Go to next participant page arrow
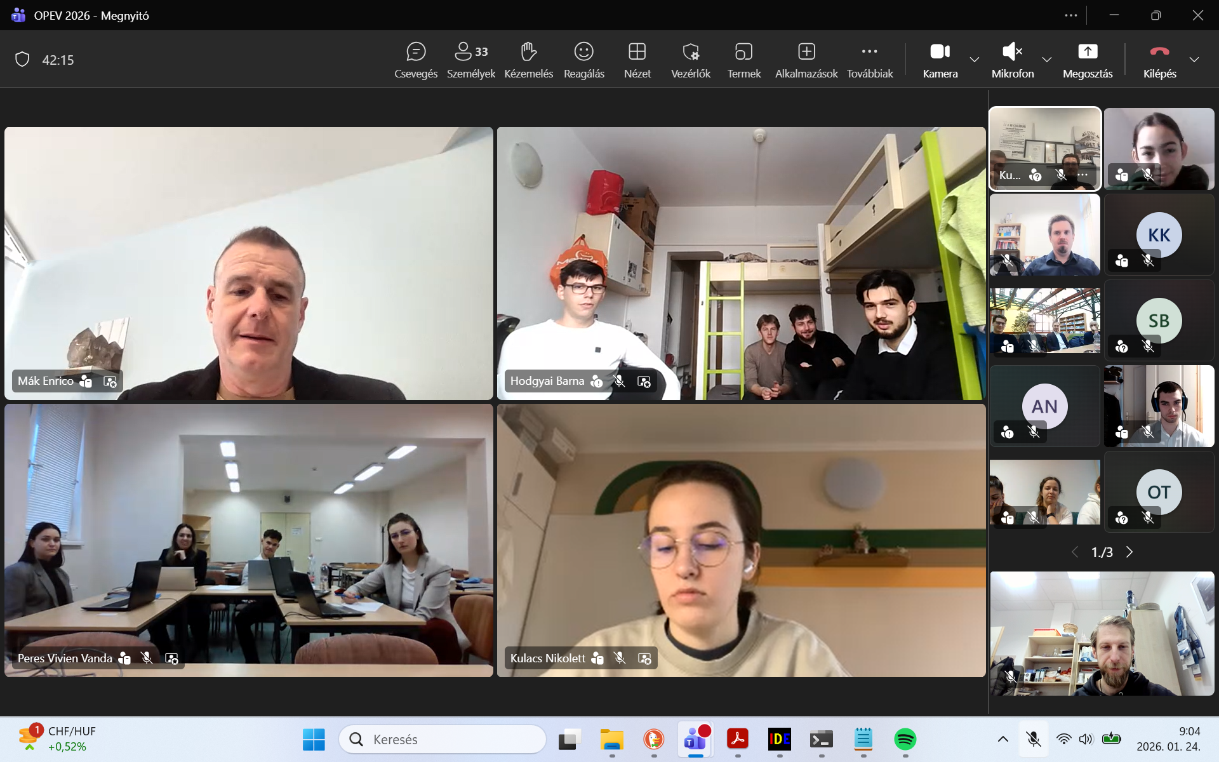 1129,552
